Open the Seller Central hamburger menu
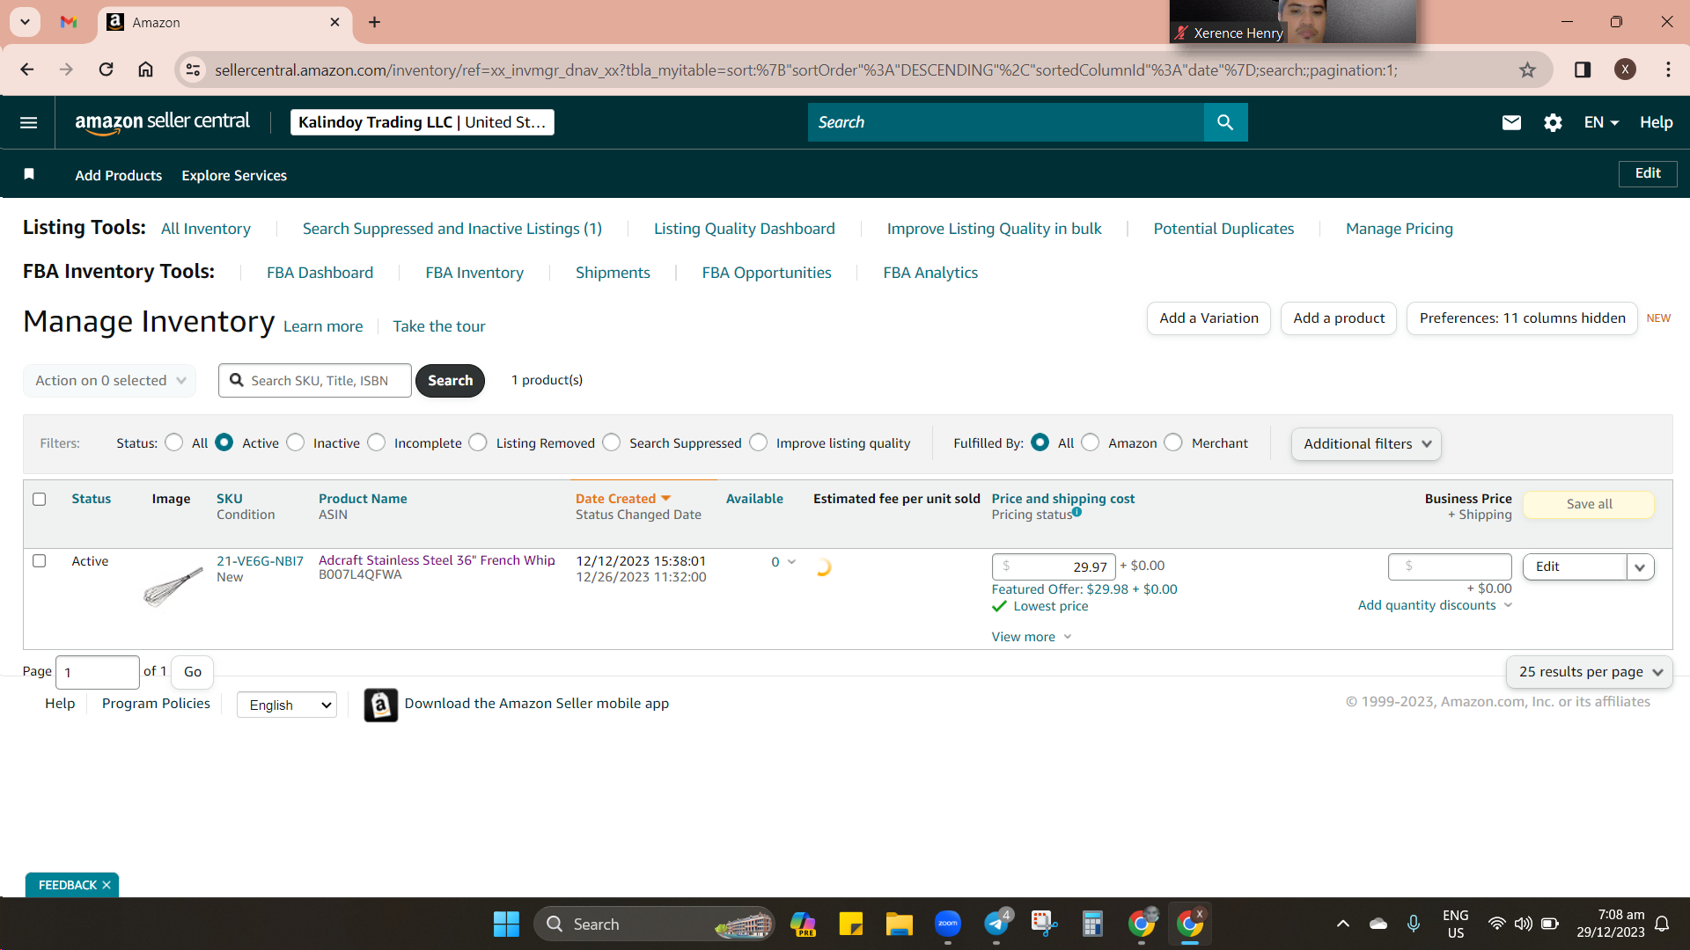The height and width of the screenshot is (950, 1690). 28,122
